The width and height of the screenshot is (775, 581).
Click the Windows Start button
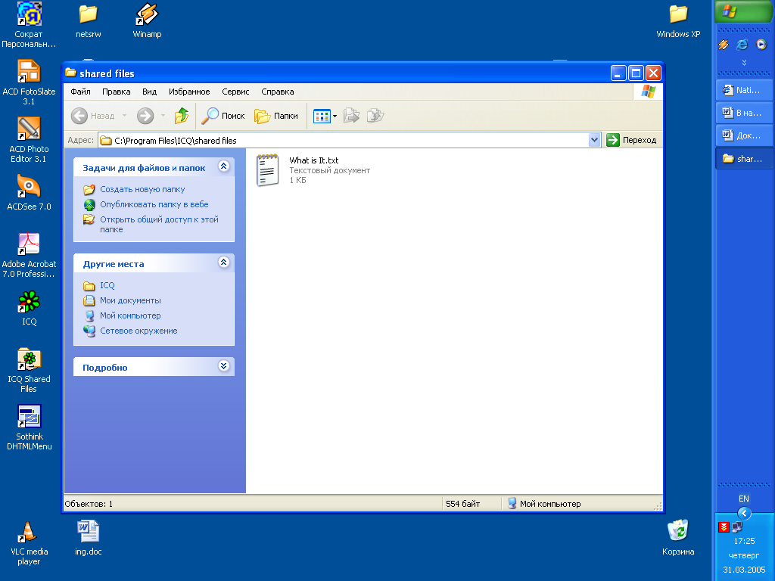[745, 11]
